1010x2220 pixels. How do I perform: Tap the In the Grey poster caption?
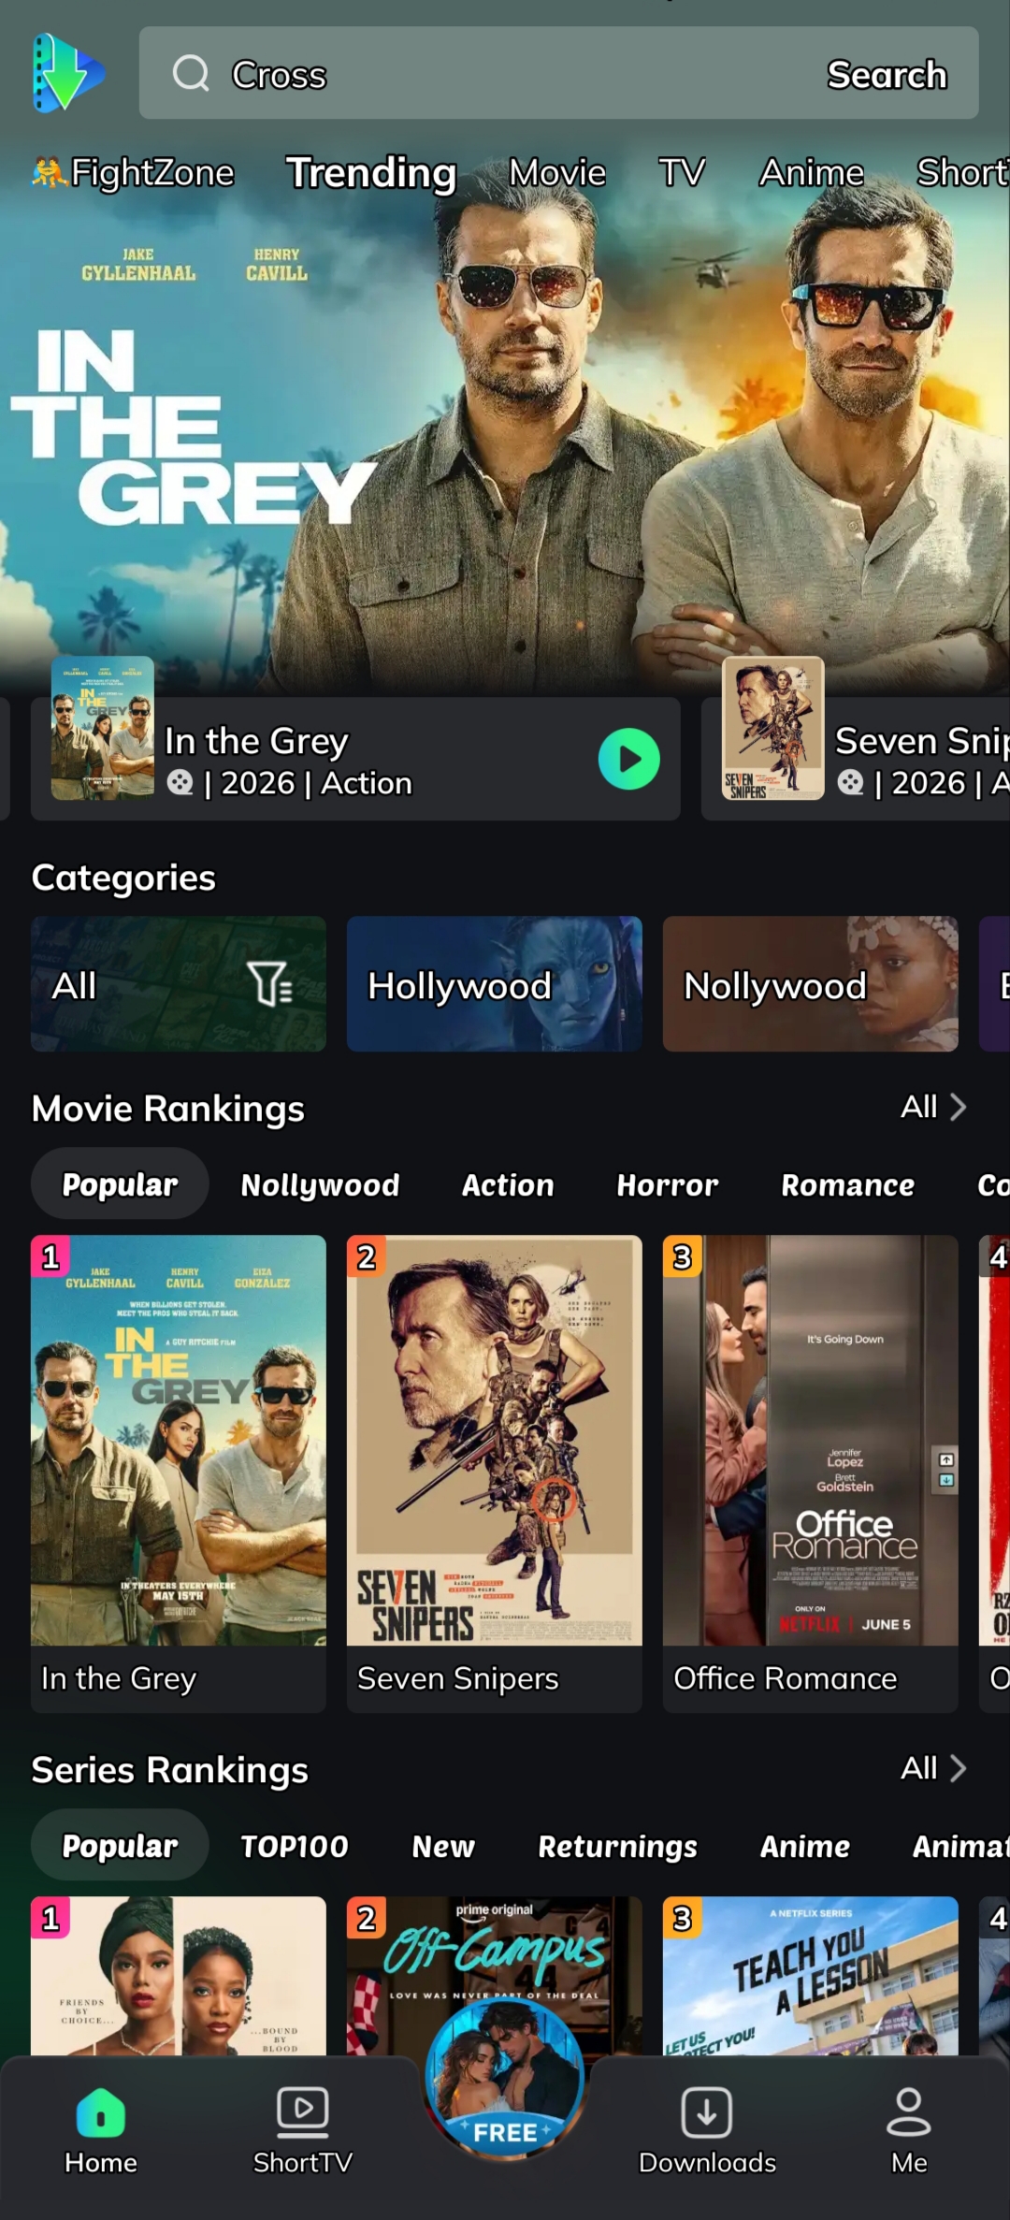pos(119,1678)
